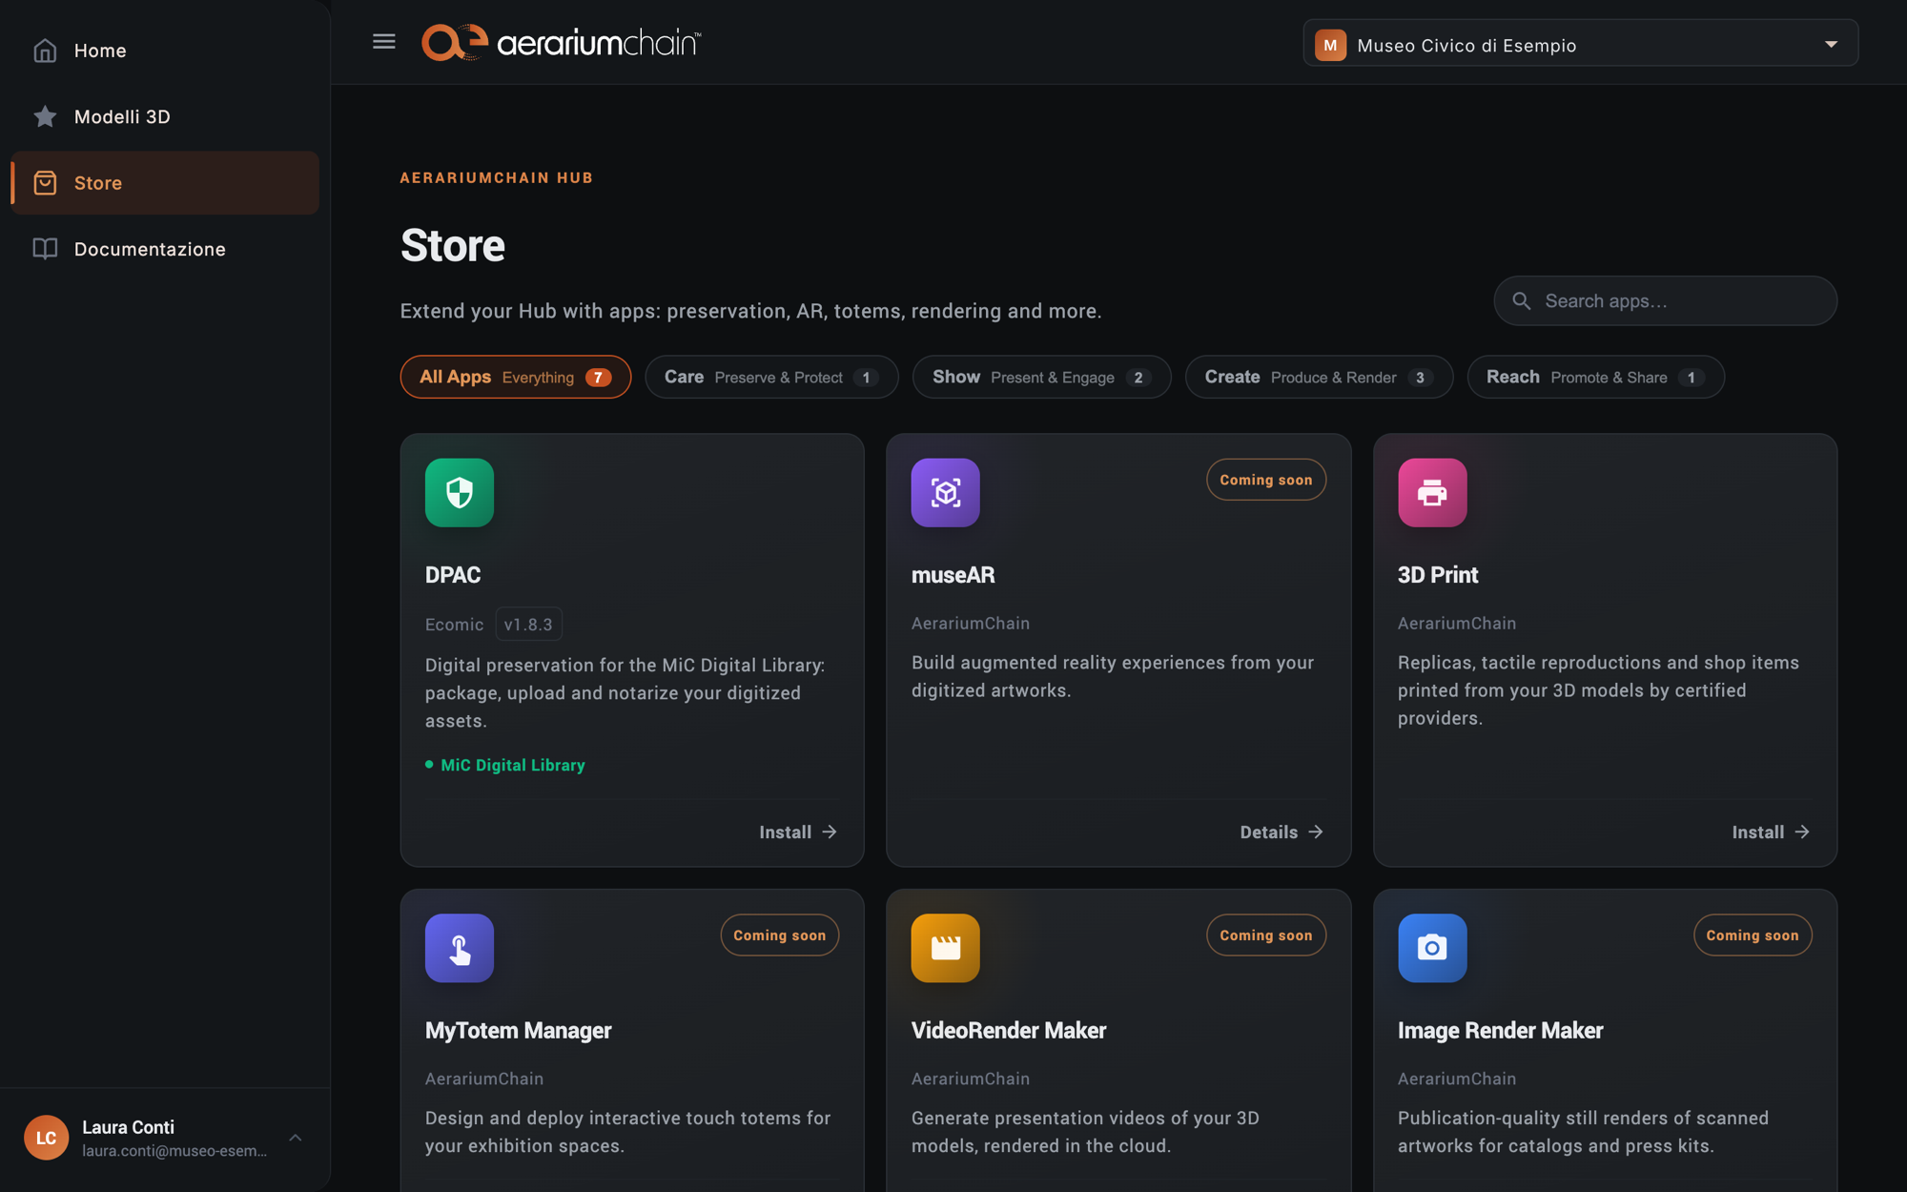Click the Modelli 3D star icon
Viewport: 1907px width, 1192px height.
[x=45, y=116]
